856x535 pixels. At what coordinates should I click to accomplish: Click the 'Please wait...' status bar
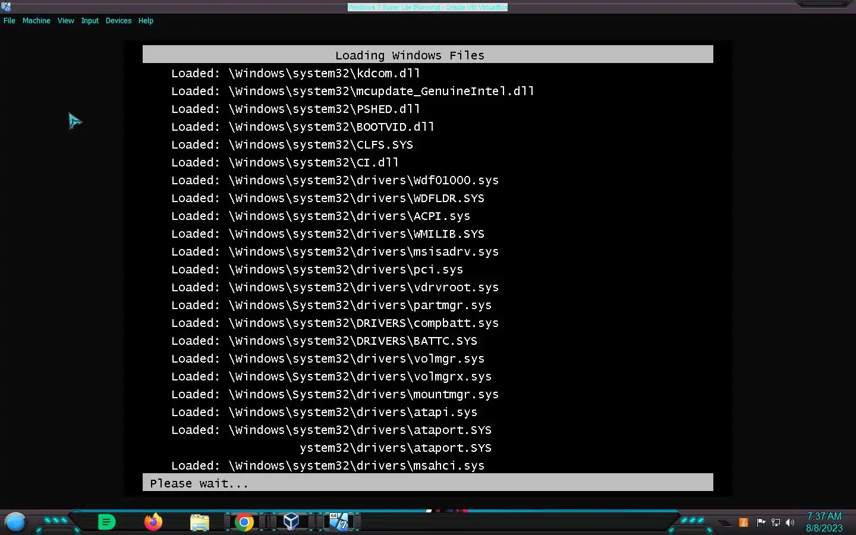click(x=428, y=483)
